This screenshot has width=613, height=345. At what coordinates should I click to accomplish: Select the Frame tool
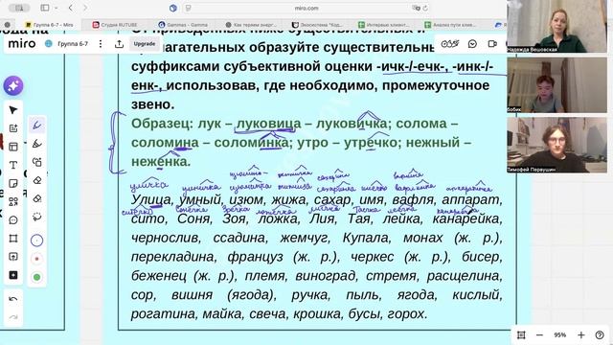coord(13,239)
